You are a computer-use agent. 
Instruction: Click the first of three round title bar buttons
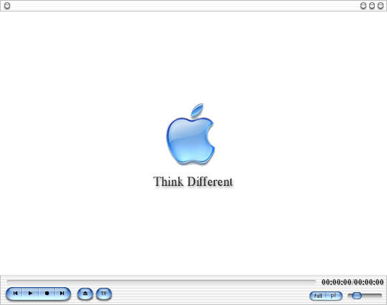[x=363, y=6]
